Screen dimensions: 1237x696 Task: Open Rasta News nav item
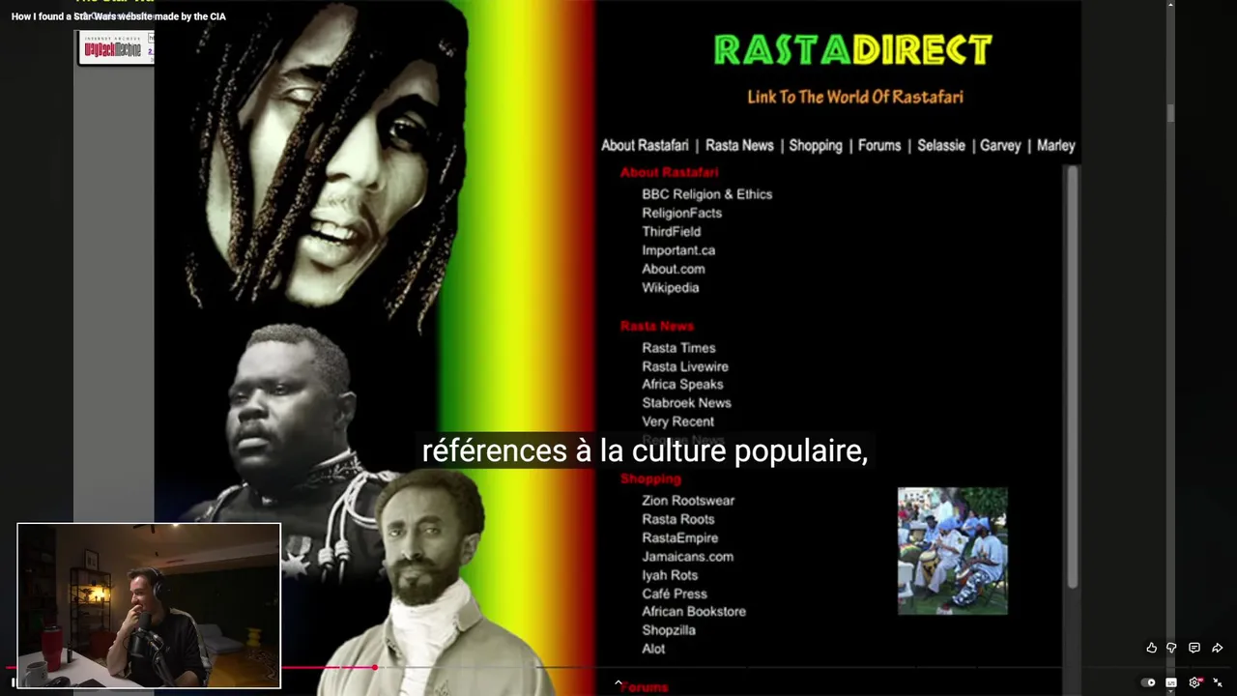739,145
